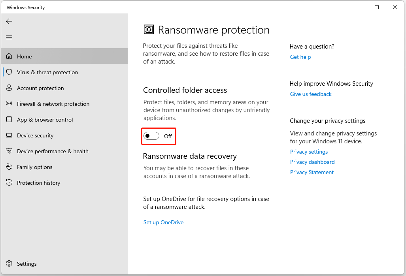Screen dimensions: 406x276
Task: Click the Family options people icon
Action: click(x=9, y=167)
